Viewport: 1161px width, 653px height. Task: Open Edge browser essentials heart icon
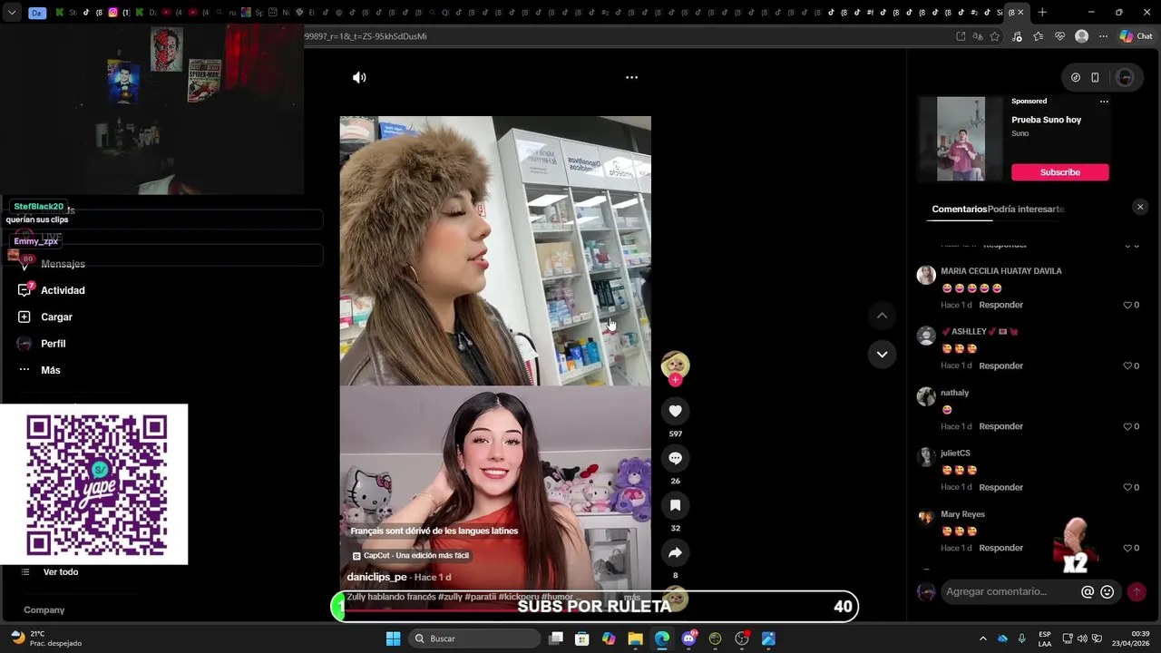[x=1059, y=36]
